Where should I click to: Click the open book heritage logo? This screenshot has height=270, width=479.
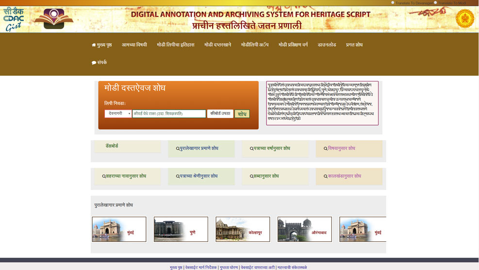54,19
